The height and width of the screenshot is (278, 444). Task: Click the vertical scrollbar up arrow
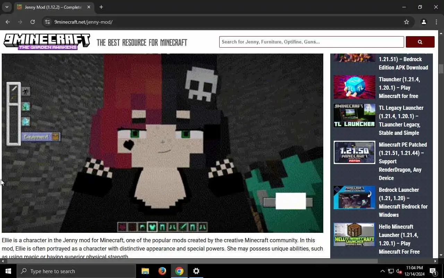pyautogui.click(x=441, y=33)
